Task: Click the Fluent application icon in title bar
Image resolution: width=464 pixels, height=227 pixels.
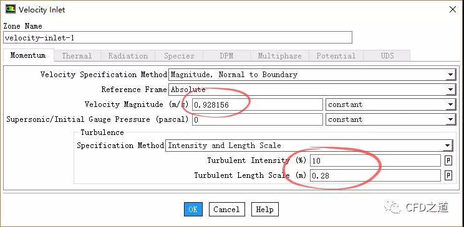Action: point(10,9)
